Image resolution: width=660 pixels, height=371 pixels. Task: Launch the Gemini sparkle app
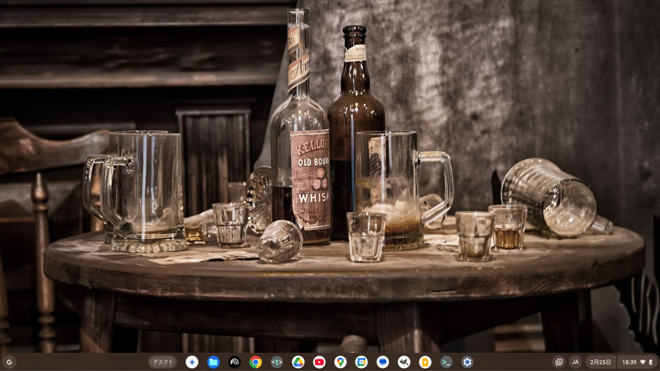192,362
